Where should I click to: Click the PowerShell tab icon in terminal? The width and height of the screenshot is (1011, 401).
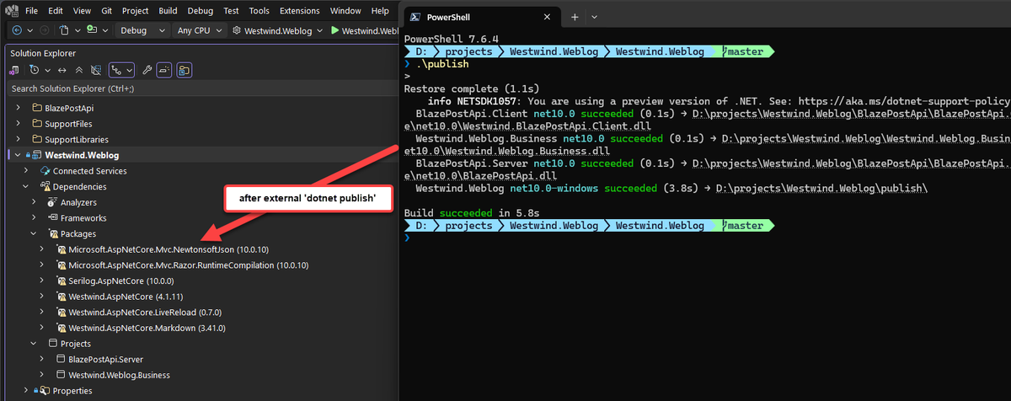coord(415,17)
